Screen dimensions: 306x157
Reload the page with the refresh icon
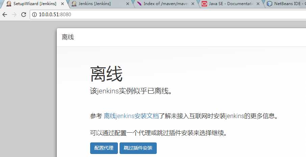tap(24, 15)
